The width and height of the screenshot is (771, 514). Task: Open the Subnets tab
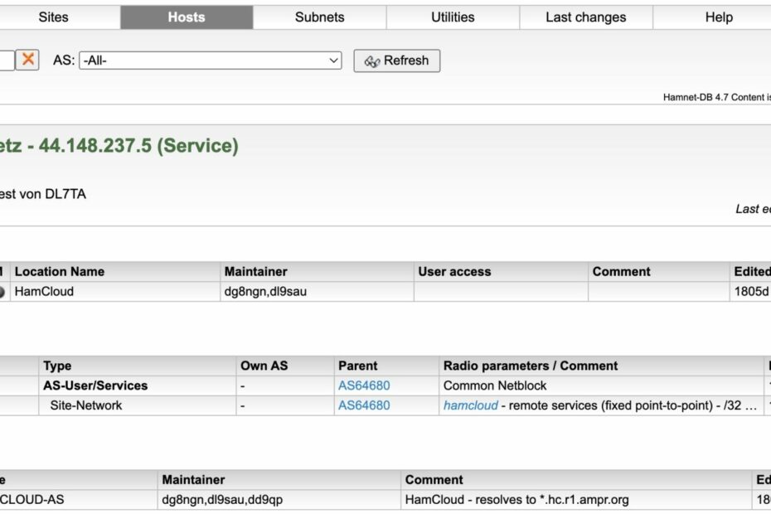(x=319, y=17)
